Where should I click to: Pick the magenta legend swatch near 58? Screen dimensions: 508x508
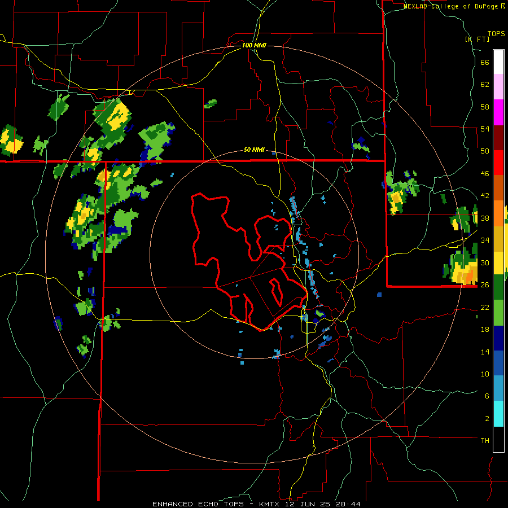tap(498, 112)
